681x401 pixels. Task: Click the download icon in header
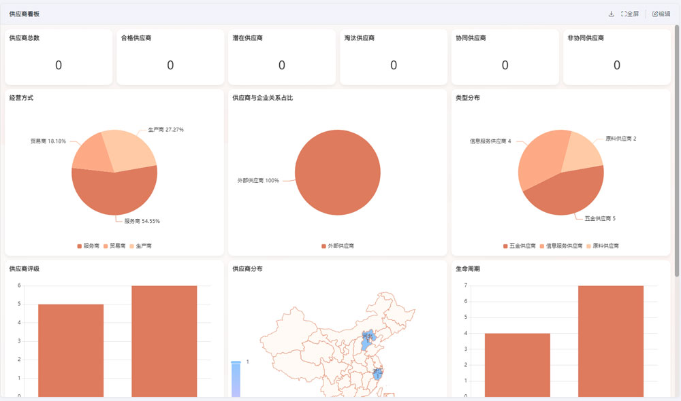pyautogui.click(x=611, y=14)
